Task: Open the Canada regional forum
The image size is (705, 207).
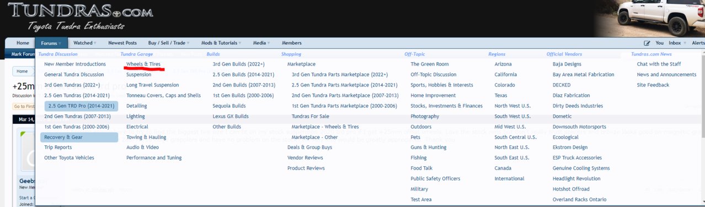Action: 503,168
